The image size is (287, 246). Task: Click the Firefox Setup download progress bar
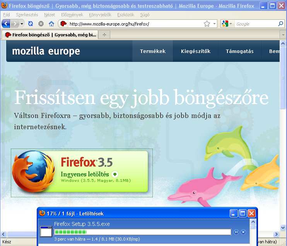click(x=143, y=232)
